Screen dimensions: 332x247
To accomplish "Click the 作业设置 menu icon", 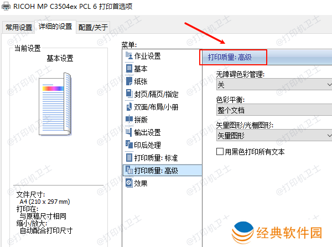I will [129, 55].
